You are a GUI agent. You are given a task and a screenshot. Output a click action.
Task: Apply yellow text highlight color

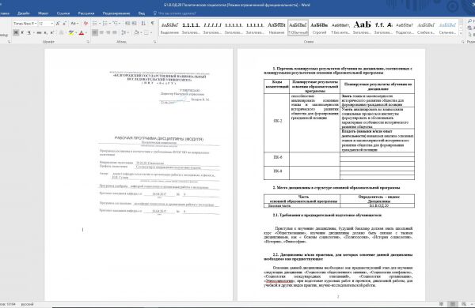tap(71, 32)
